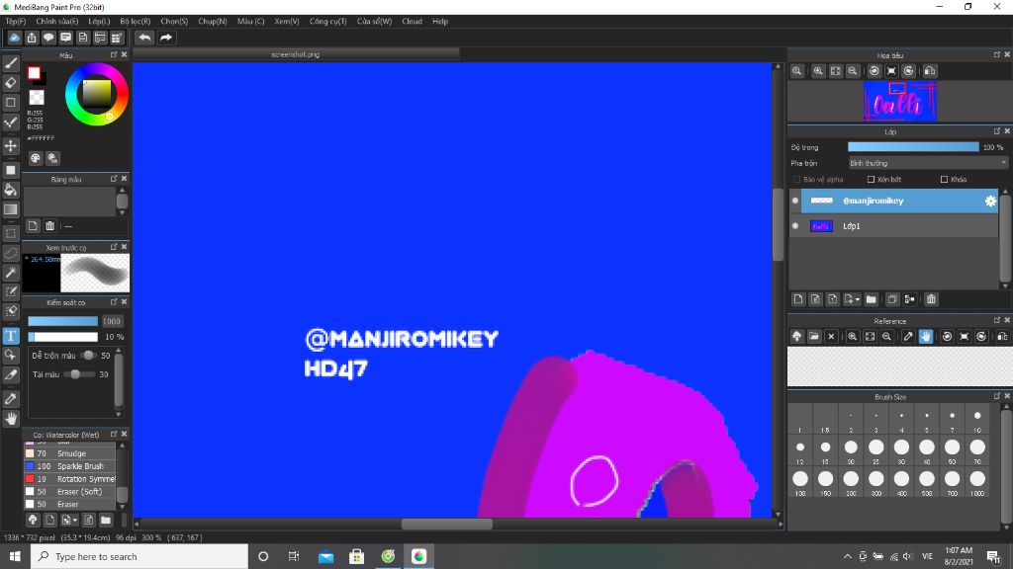Screen dimensions: 1013x569
Task: Select the Eraser tool in left toolbar
Action: pyautogui.click(x=11, y=83)
